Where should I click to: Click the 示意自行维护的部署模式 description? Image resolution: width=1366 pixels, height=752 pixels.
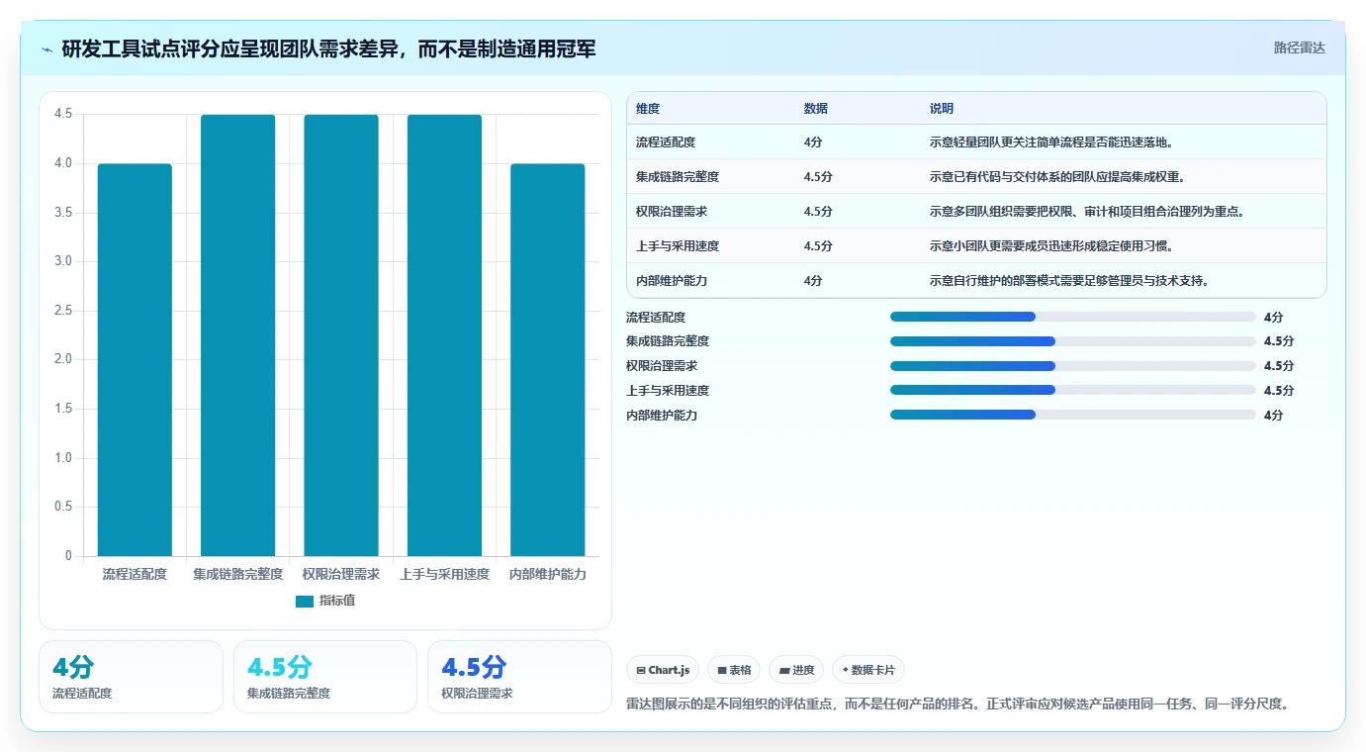(1069, 281)
